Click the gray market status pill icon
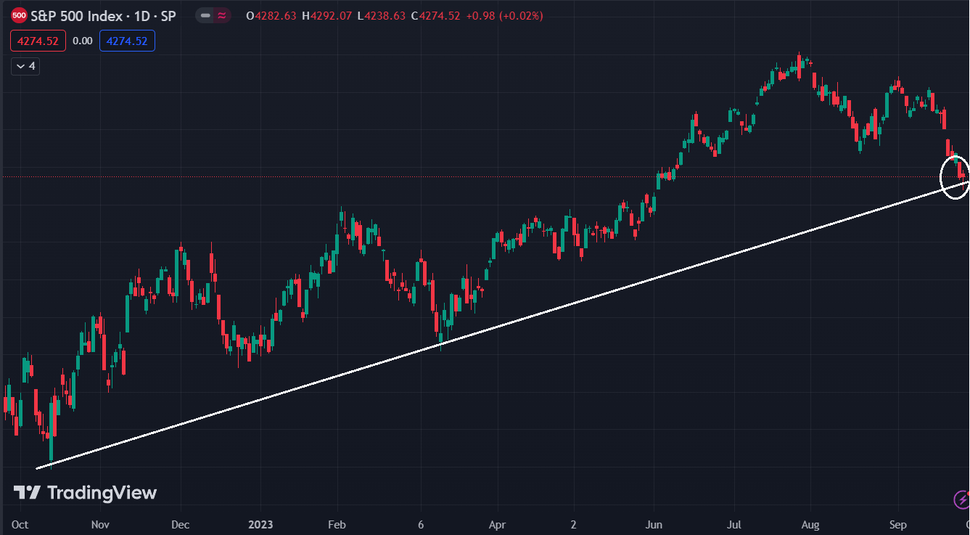 pyautogui.click(x=205, y=15)
